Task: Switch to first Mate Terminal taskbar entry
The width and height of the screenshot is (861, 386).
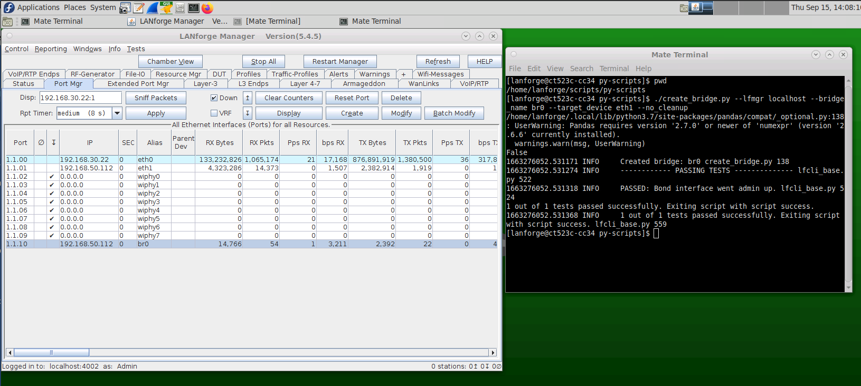Action: coord(52,22)
